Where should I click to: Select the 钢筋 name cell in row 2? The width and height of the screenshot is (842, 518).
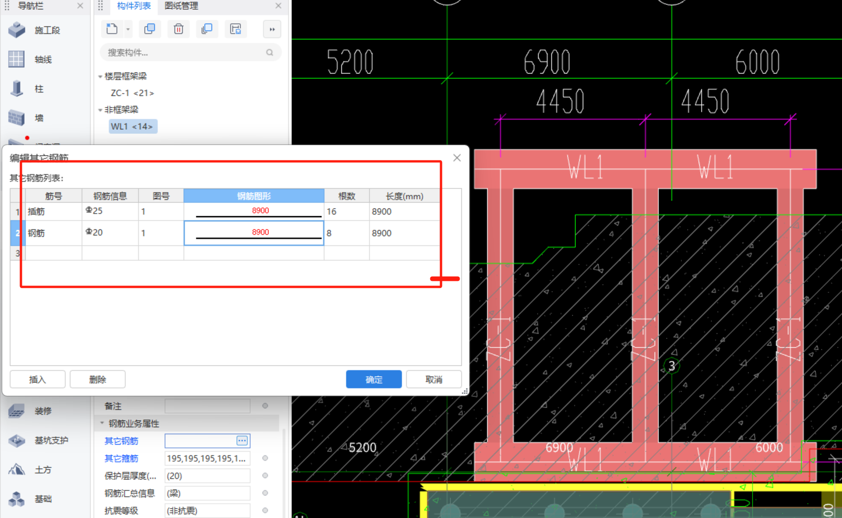53,233
